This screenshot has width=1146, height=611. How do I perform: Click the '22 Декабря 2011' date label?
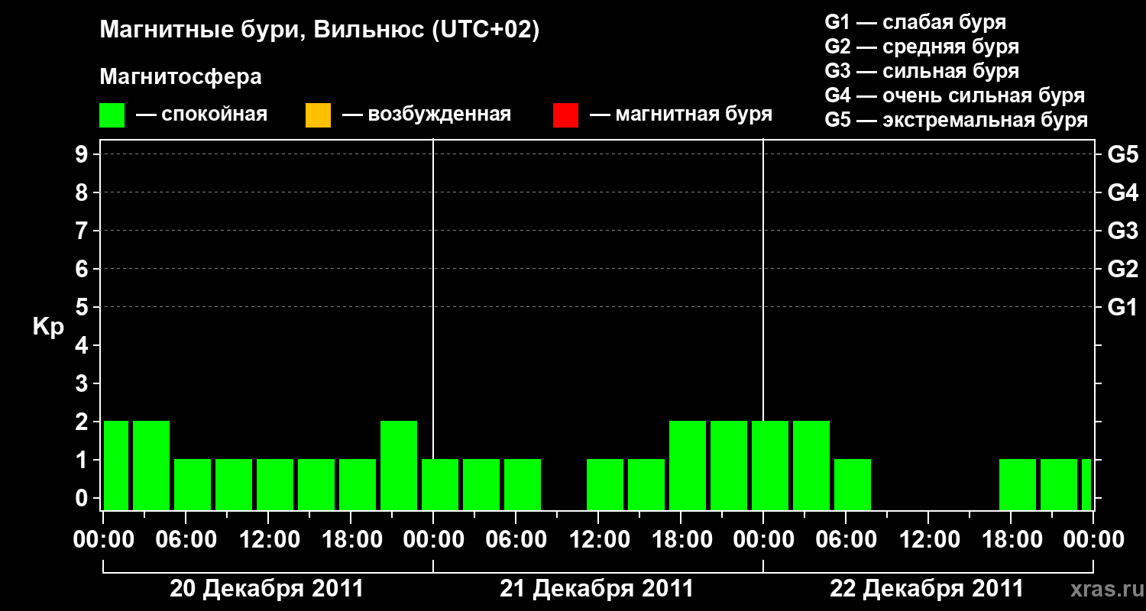tap(927, 589)
